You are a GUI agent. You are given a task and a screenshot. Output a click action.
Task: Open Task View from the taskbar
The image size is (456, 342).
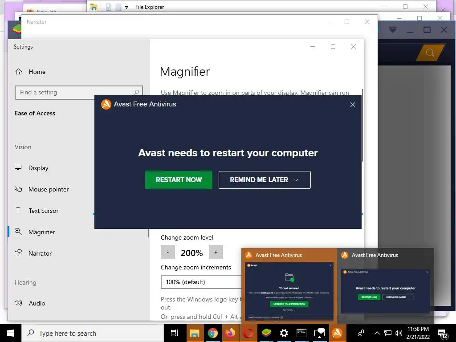coord(174,333)
